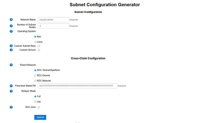Image resolution: width=203 pixels, height=123 pixels.
Task: Enable the Custom Subnet Keys checkbox
Action: tap(39, 46)
